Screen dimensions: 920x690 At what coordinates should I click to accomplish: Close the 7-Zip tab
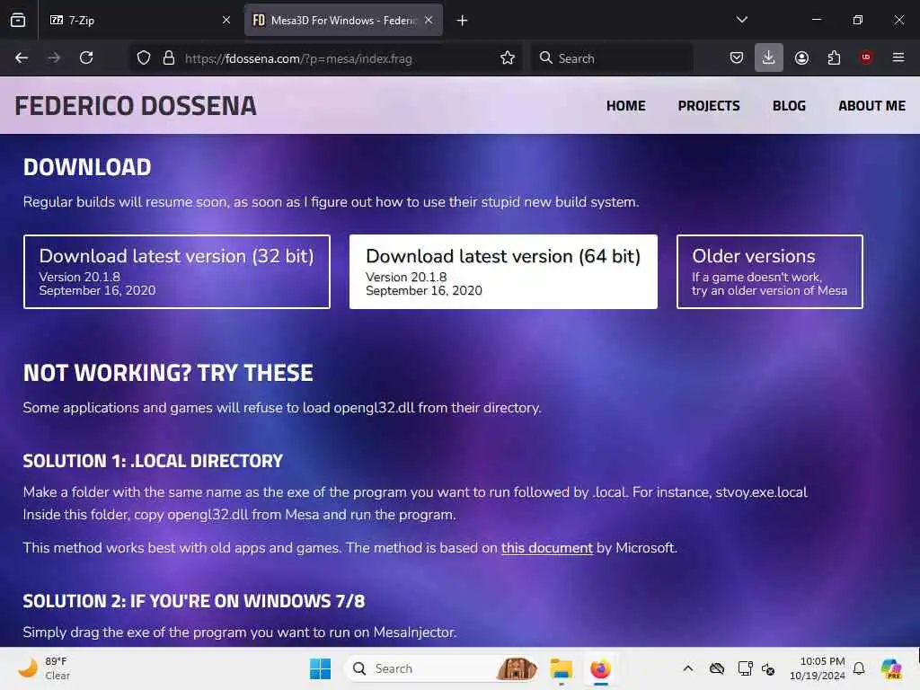[226, 20]
